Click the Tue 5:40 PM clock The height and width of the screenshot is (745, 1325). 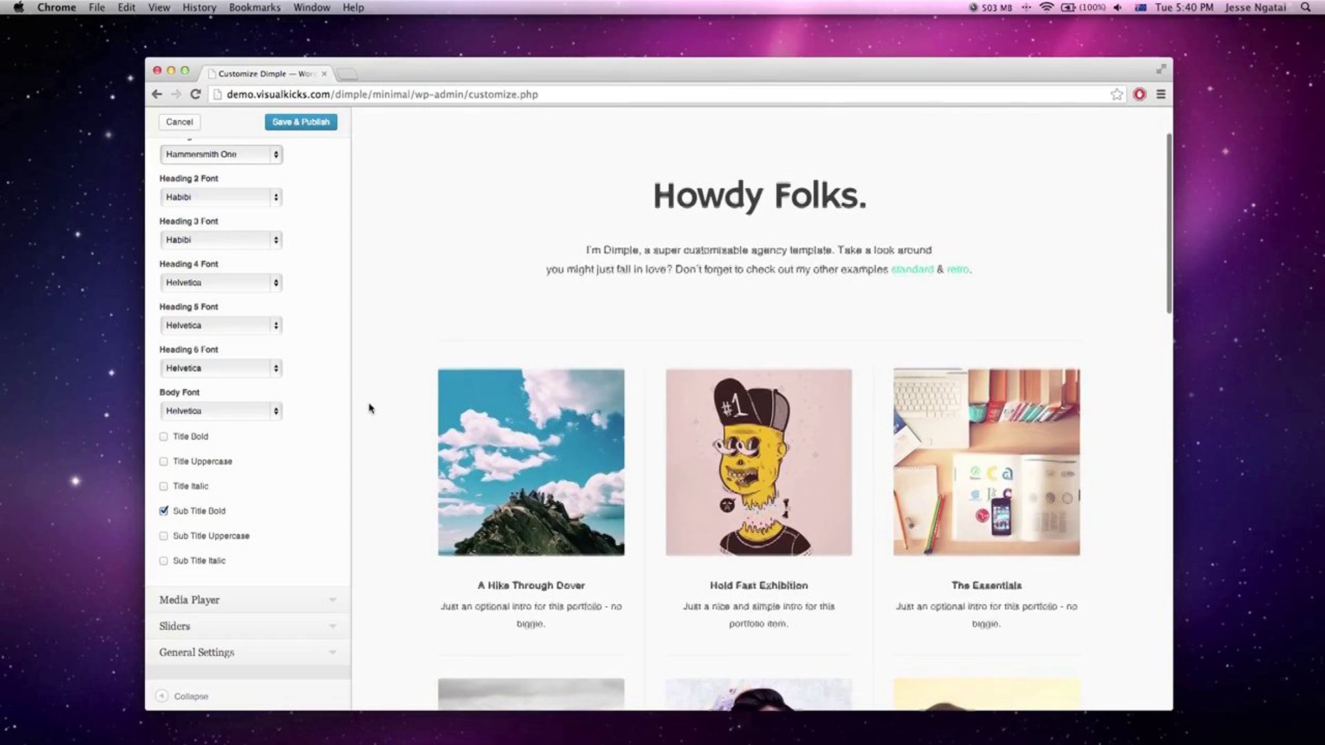pos(1184,7)
